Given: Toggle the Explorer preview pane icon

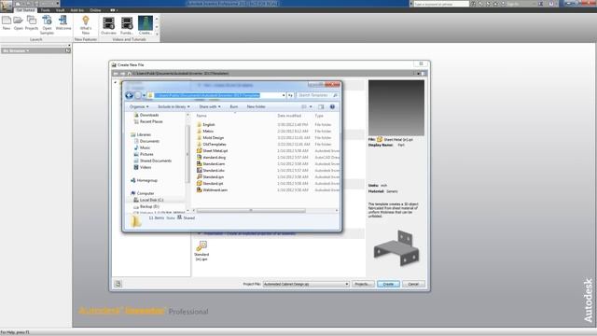Looking at the screenshot, I should [321, 106].
